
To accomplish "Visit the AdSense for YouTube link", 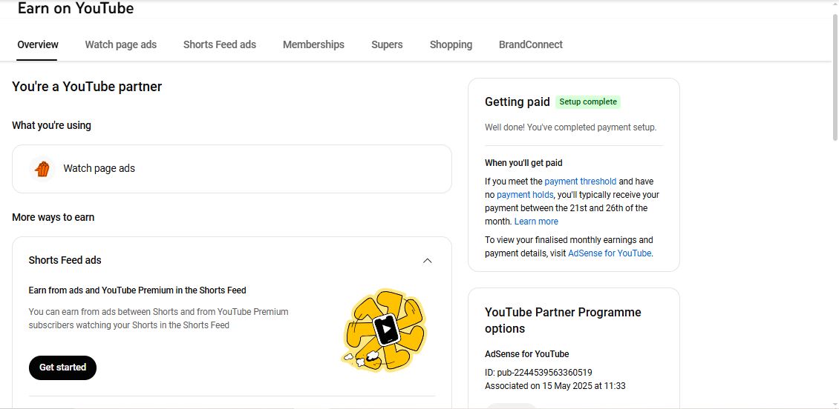I will coord(610,253).
